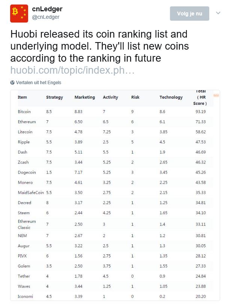
Task: Click the globe translate icon
Action: [12, 83]
